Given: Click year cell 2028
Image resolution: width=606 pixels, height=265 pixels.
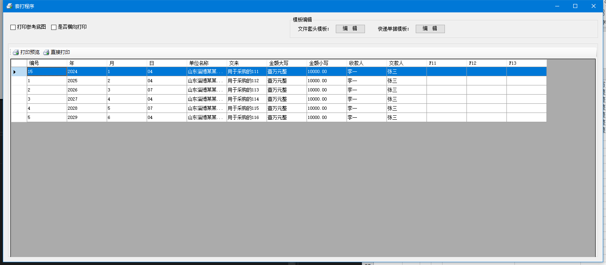Looking at the screenshot, I should point(87,108).
